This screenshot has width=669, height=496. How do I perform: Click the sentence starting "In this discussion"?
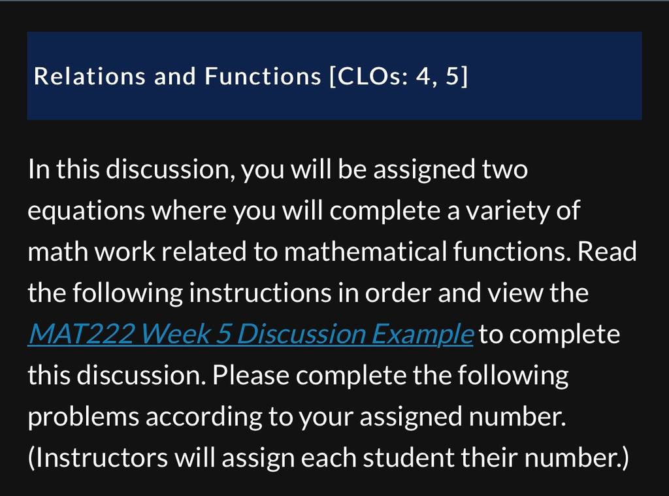(278, 169)
